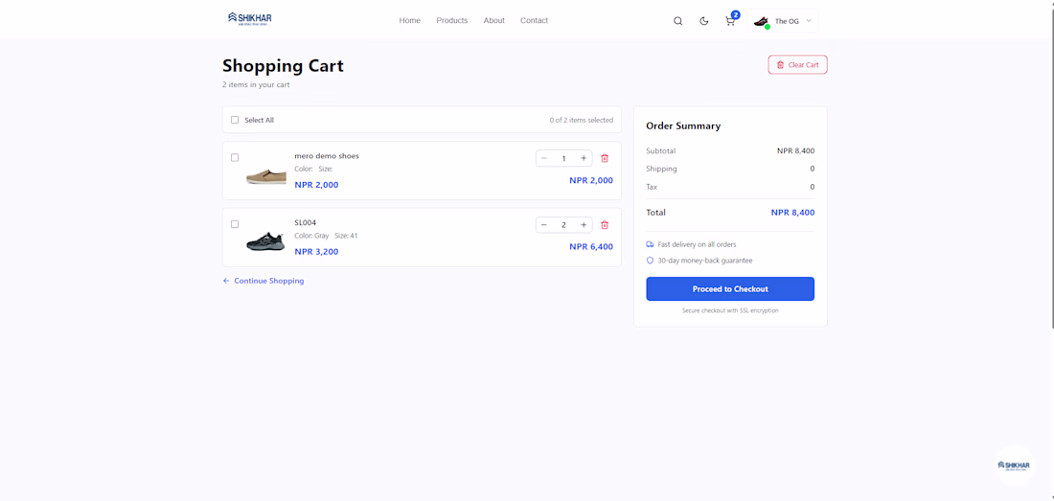Viewport: 1054px width, 501px height.
Task: Remove SL004 using trash icon
Action: (605, 225)
